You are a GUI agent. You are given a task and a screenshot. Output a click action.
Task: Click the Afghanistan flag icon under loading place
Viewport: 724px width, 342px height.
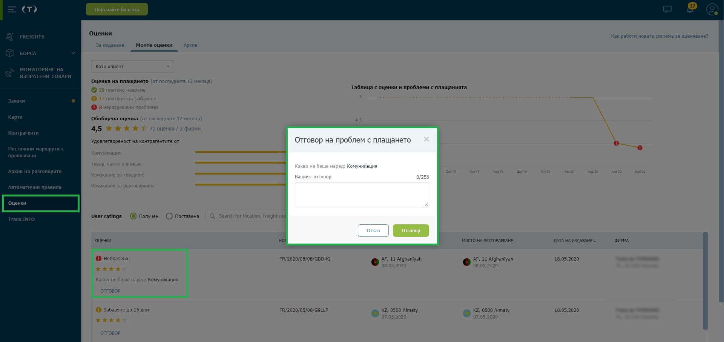(375, 262)
